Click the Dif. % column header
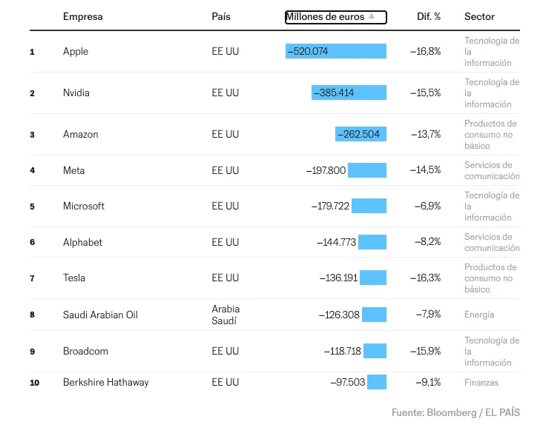 (x=429, y=16)
